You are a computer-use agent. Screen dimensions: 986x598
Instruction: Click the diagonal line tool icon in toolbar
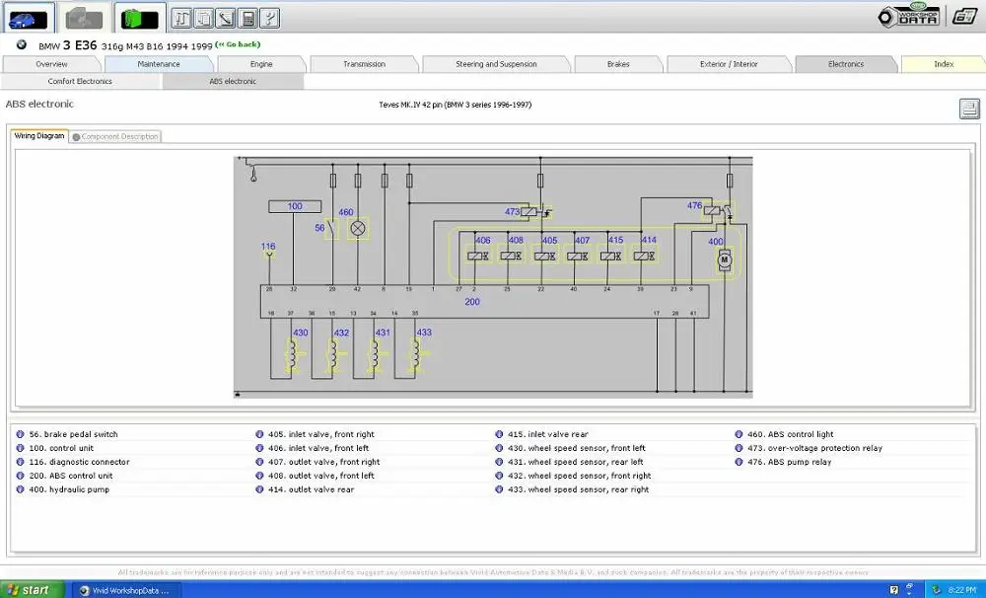coord(226,18)
